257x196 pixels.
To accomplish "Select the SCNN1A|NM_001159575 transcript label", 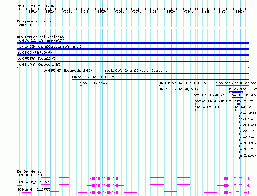I will point(34,189).
